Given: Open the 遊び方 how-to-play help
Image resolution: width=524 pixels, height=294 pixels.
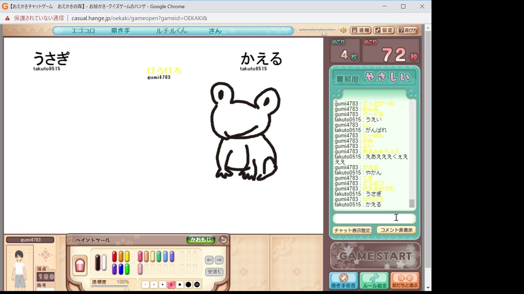Looking at the screenshot, I should tap(408, 31).
